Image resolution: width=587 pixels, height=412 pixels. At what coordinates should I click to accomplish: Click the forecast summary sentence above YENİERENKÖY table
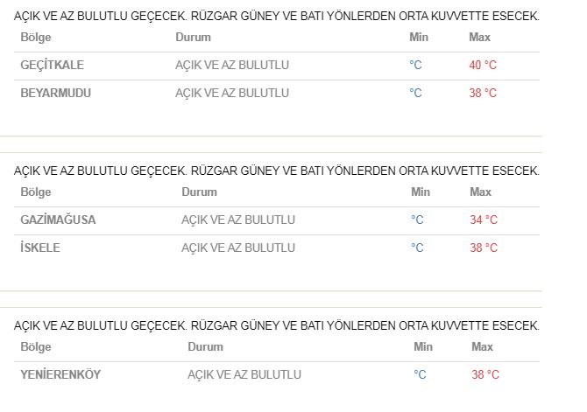[277, 326]
